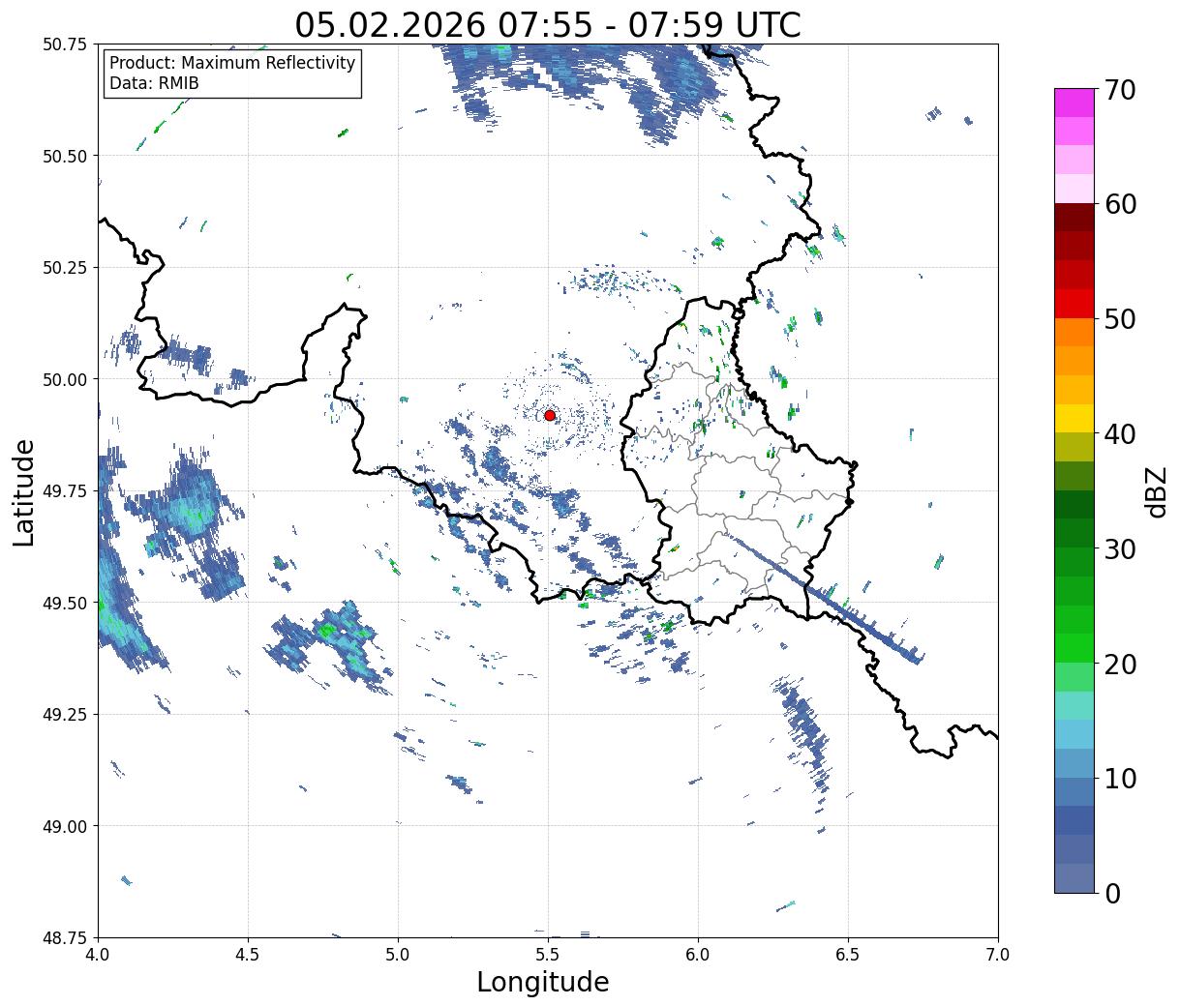
Task: Click the latitude tick label "49.75"
Action: coord(64,491)
